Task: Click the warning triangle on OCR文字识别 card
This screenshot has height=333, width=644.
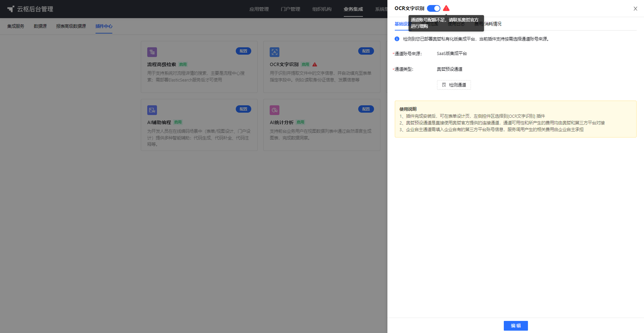Action: [x=315, y=64]
